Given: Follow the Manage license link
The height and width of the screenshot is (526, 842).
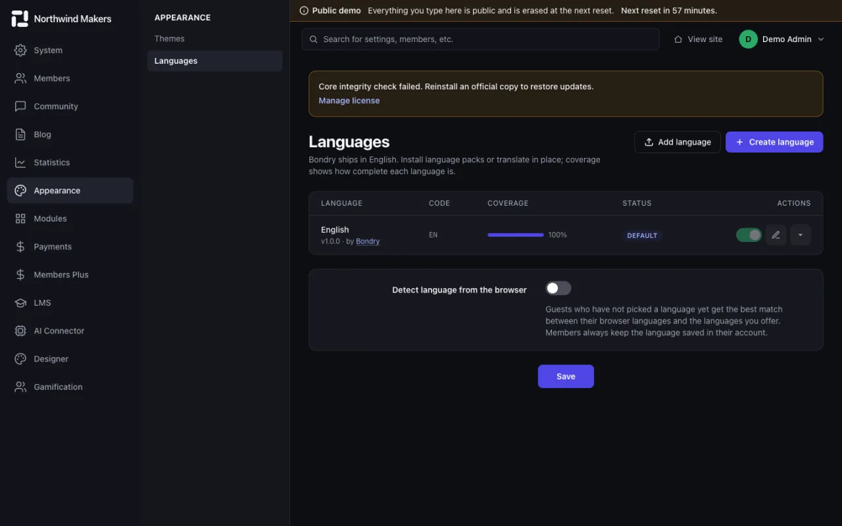Looking at the screenshot, I should tap(349, 101).
